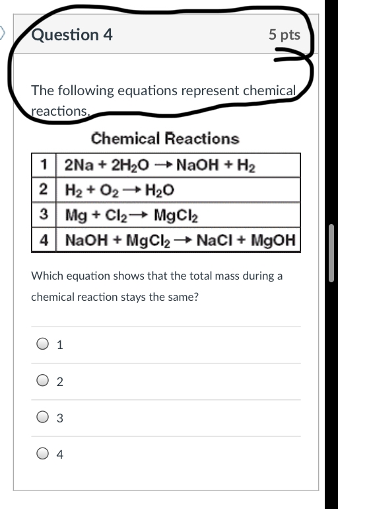Click the answer label text '4'

coord(59,455)
